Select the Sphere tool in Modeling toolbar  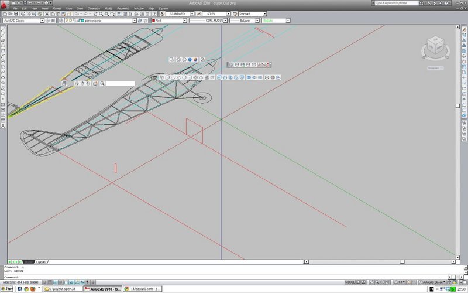(x=184, y=77)
